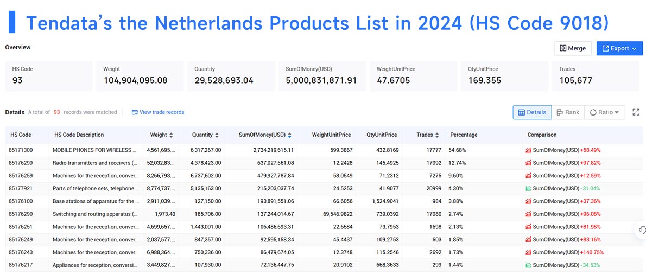
Task: Sort table by Weight column
Action: (x=171, y=135)
